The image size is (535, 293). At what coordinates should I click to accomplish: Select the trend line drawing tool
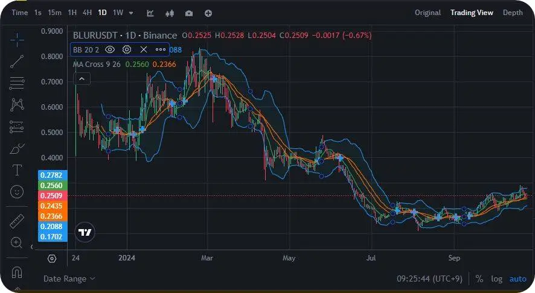(17, 61)
